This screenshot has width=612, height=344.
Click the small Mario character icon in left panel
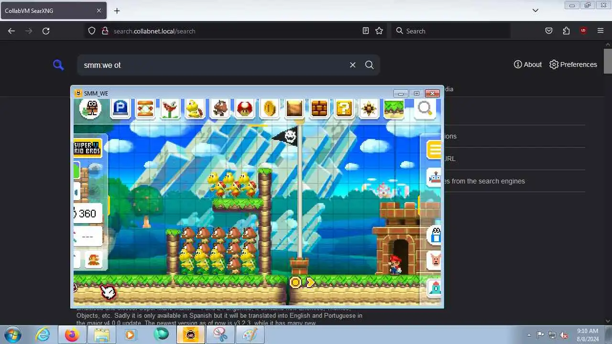tap(94, 260)
